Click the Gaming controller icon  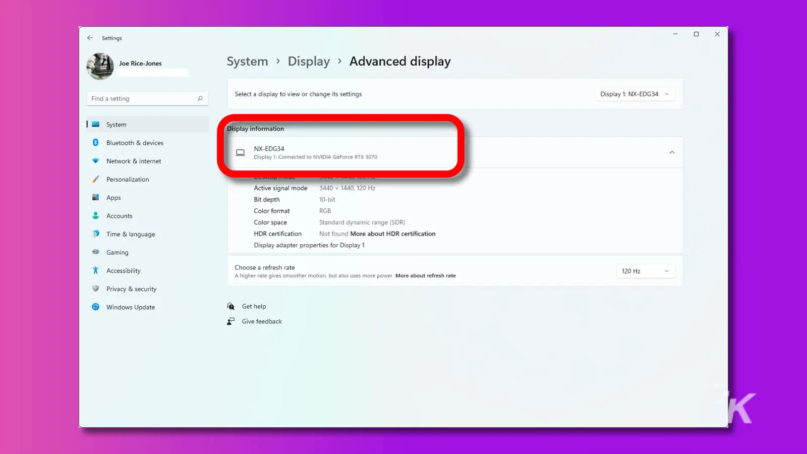tap(95, 252)
